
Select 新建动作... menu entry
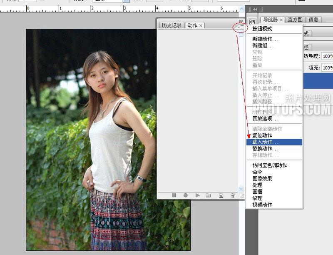click(274, 39)
